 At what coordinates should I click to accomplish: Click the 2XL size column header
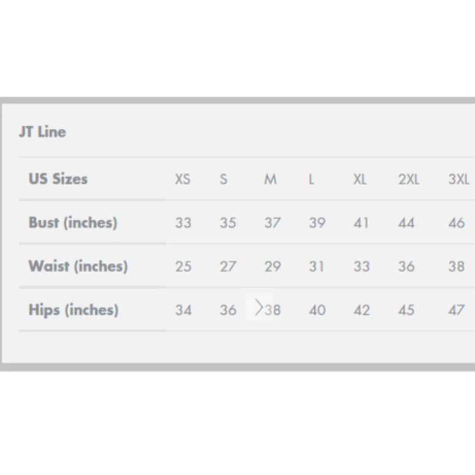408,180
